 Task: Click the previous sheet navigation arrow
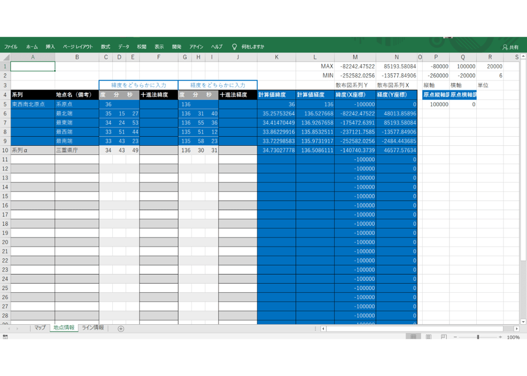(x=9, y=329)
